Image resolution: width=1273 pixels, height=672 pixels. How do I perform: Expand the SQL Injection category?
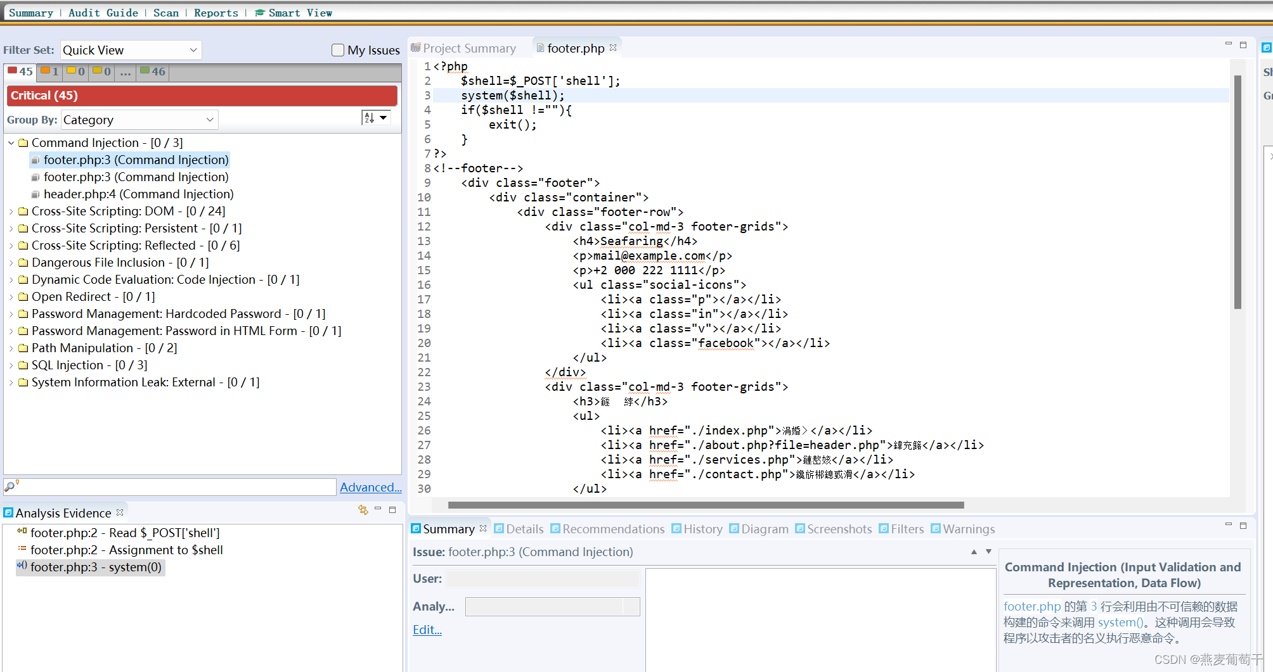[11, 365]
